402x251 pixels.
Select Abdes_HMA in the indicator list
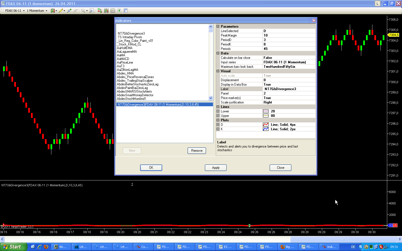pos(125,73)
